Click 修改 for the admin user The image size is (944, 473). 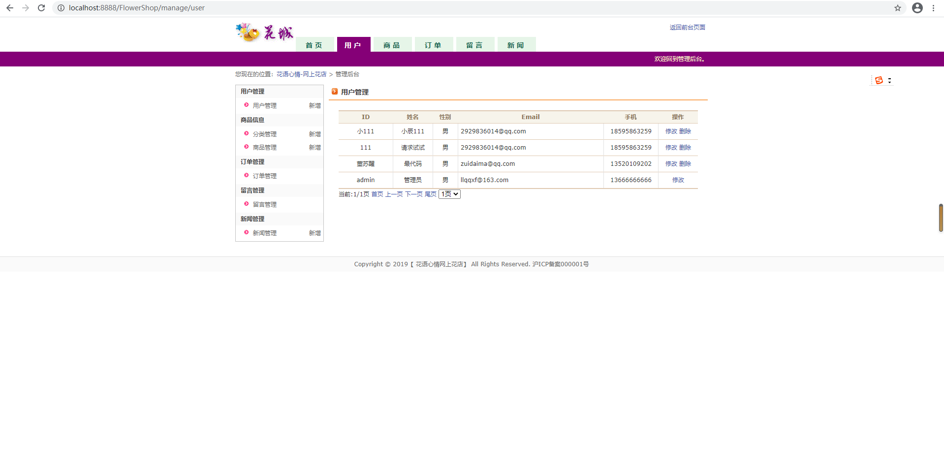pos(678,180)
